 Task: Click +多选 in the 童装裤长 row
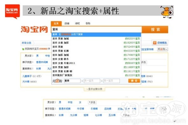click(126, 115)
